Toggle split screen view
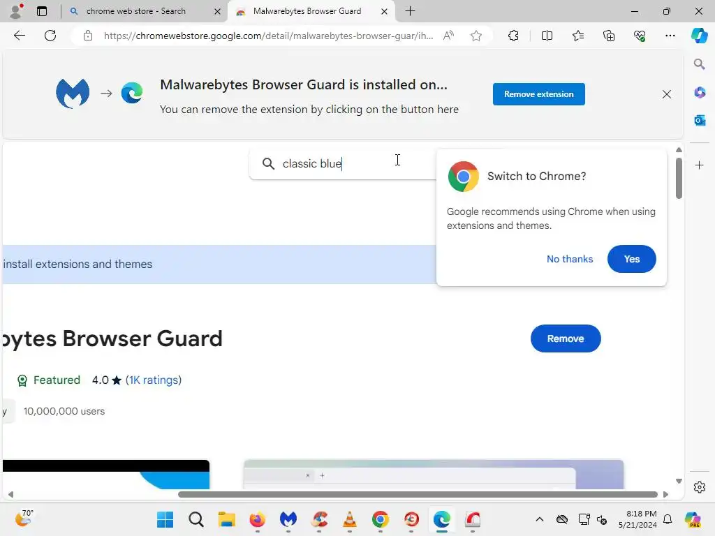Screen dimensions: 715x536 [547, 36]
